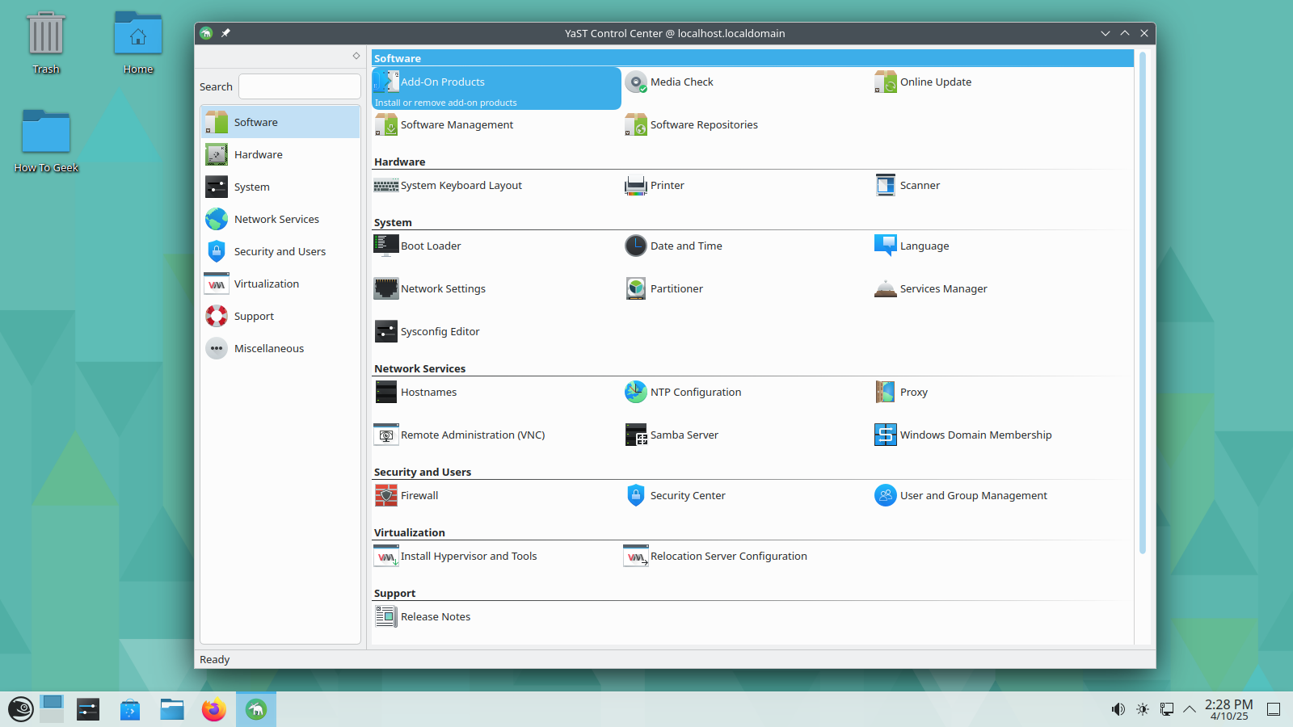The height and width of the screenshot is (727, 1293).
Task: Open Hostnames configuration
Action: pyautogui.click(x=415, y=393)
